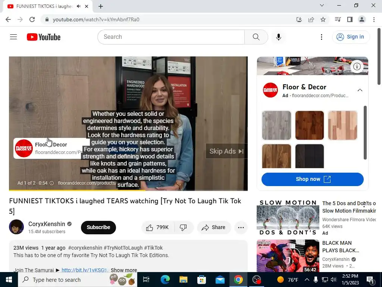Reload the page with the refresh icon
382x287 pixels.
click(x=32, y=19)
